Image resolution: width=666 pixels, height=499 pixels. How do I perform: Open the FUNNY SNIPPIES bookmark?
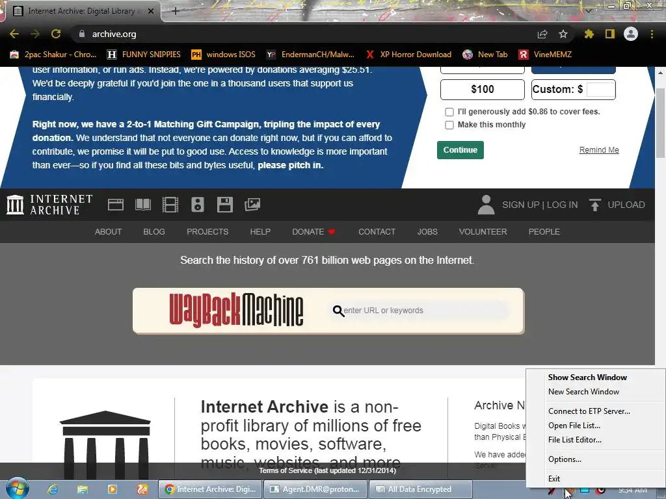(x=144, y=55)
